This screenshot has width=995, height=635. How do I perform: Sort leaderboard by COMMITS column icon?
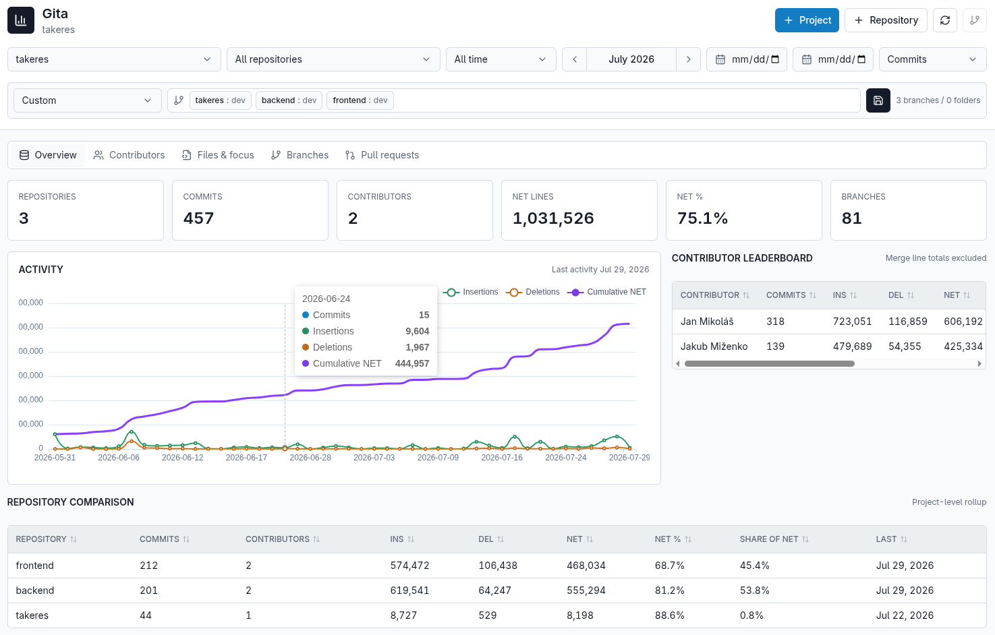813,295
